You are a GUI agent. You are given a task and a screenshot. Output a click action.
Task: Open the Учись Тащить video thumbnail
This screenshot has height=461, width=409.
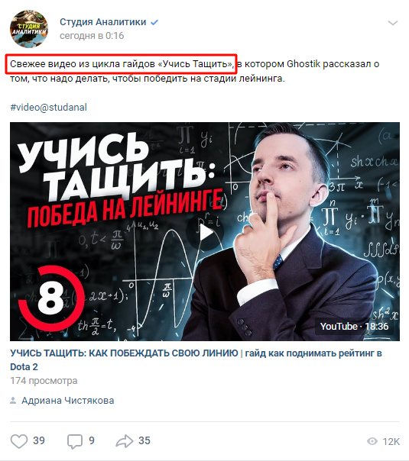click(x=205, y=232)
